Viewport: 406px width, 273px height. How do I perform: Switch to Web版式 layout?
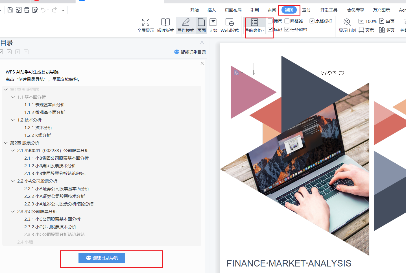click(229, 25)
